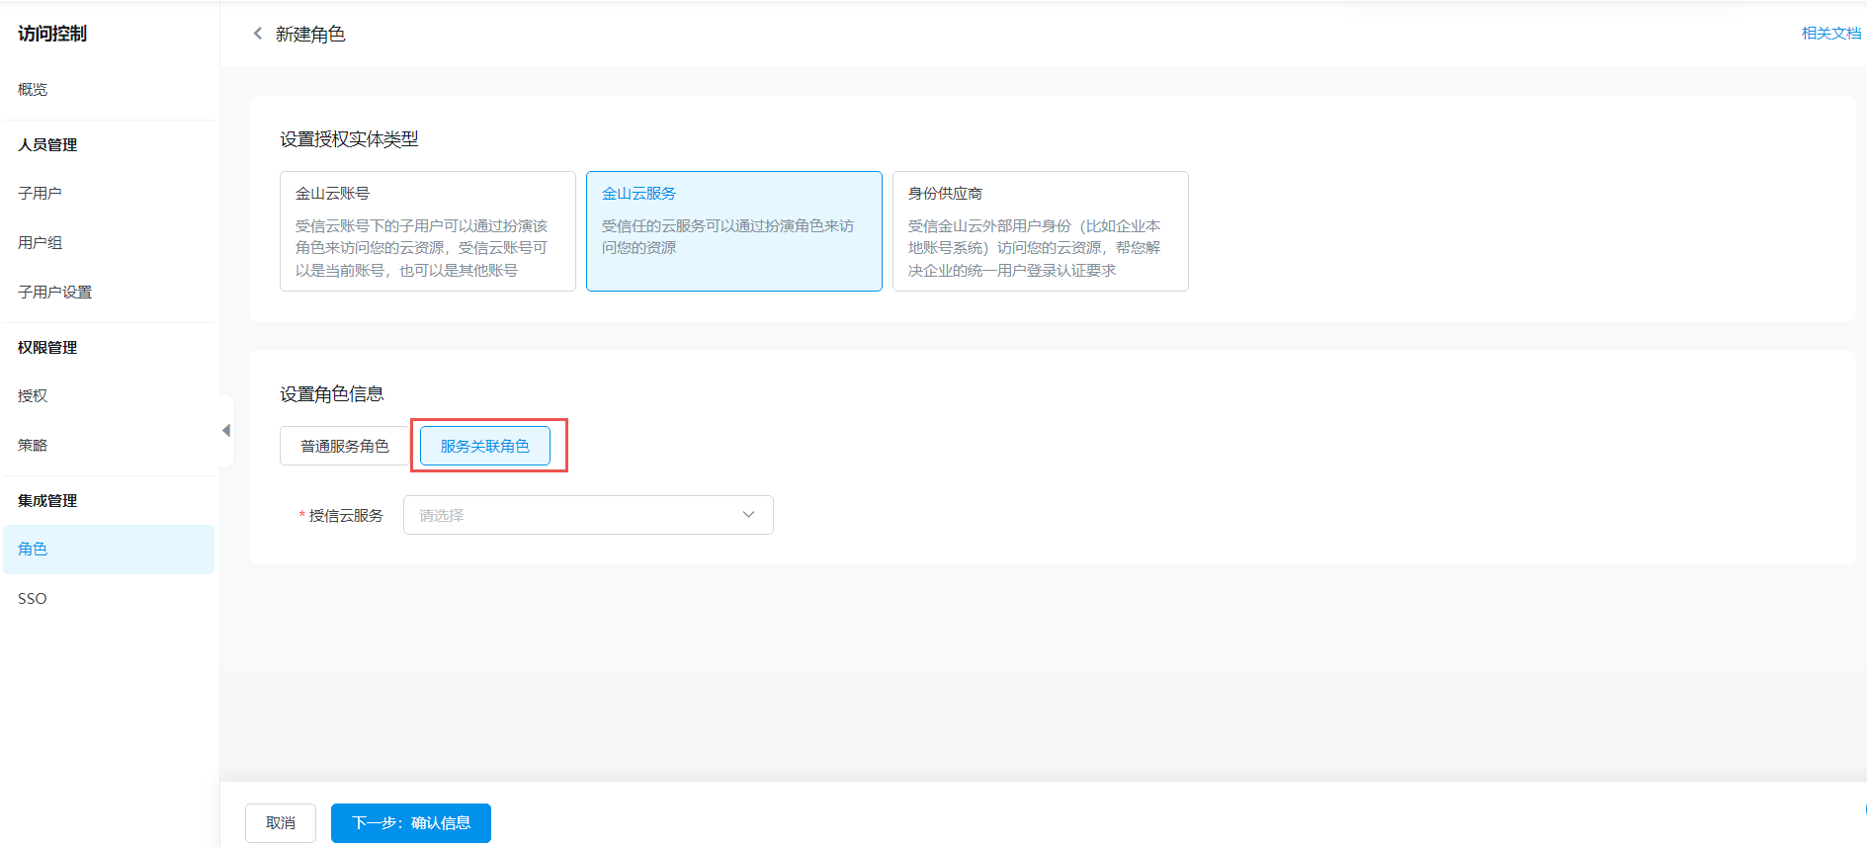
Task: Click the 取消 button
Action: click(x=281, y=822)
